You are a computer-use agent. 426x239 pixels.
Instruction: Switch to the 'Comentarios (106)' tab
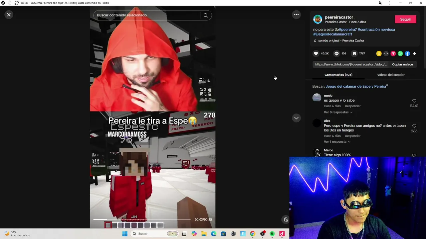pos(338,75)
